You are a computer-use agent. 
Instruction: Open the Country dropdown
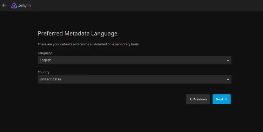coord(135,79)
